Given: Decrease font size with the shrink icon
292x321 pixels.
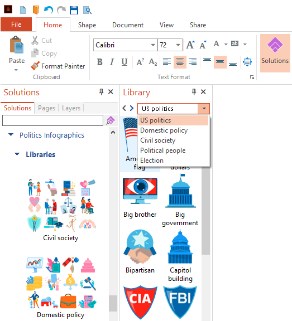Looking at the screenshot, I should [x=203, y=45].
